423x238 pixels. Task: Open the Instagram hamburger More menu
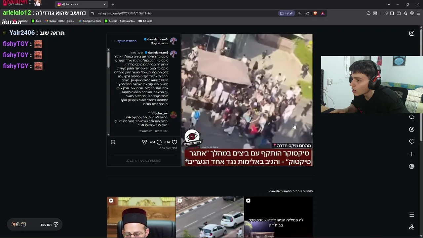click(412, 215)
